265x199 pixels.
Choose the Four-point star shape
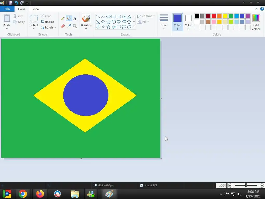103,27
